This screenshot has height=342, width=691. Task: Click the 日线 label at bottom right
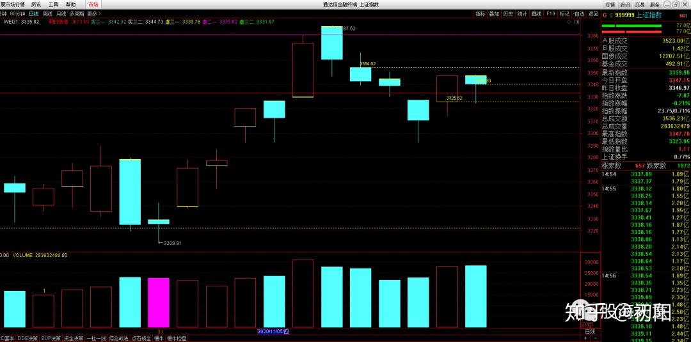[590, 331]
